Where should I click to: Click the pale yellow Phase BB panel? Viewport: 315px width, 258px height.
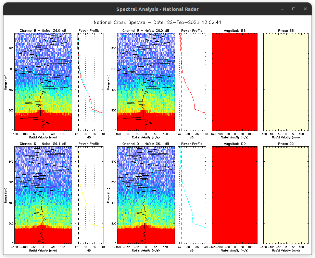(x=286, y=82)
